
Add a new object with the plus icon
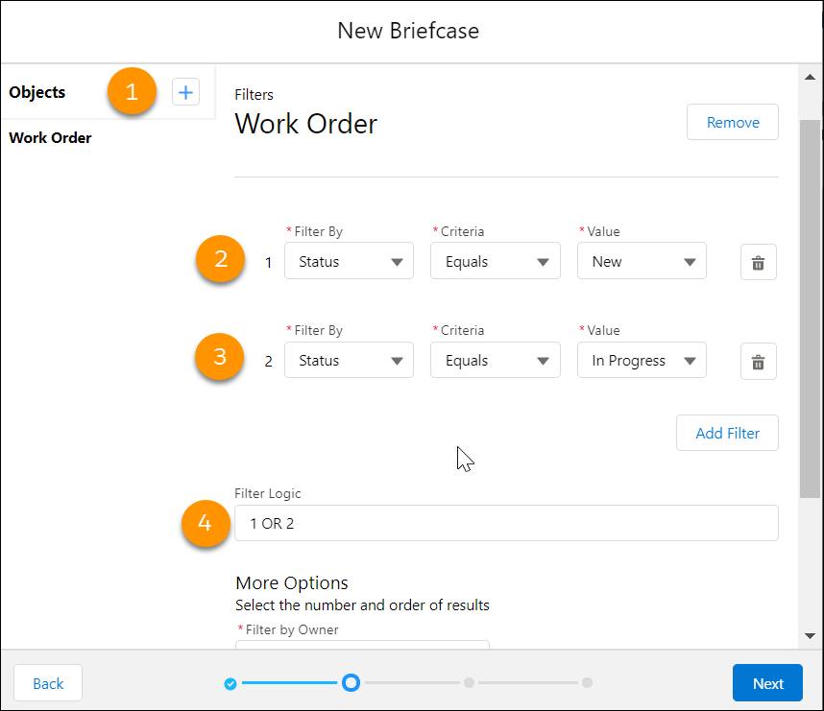coord(185,92)
